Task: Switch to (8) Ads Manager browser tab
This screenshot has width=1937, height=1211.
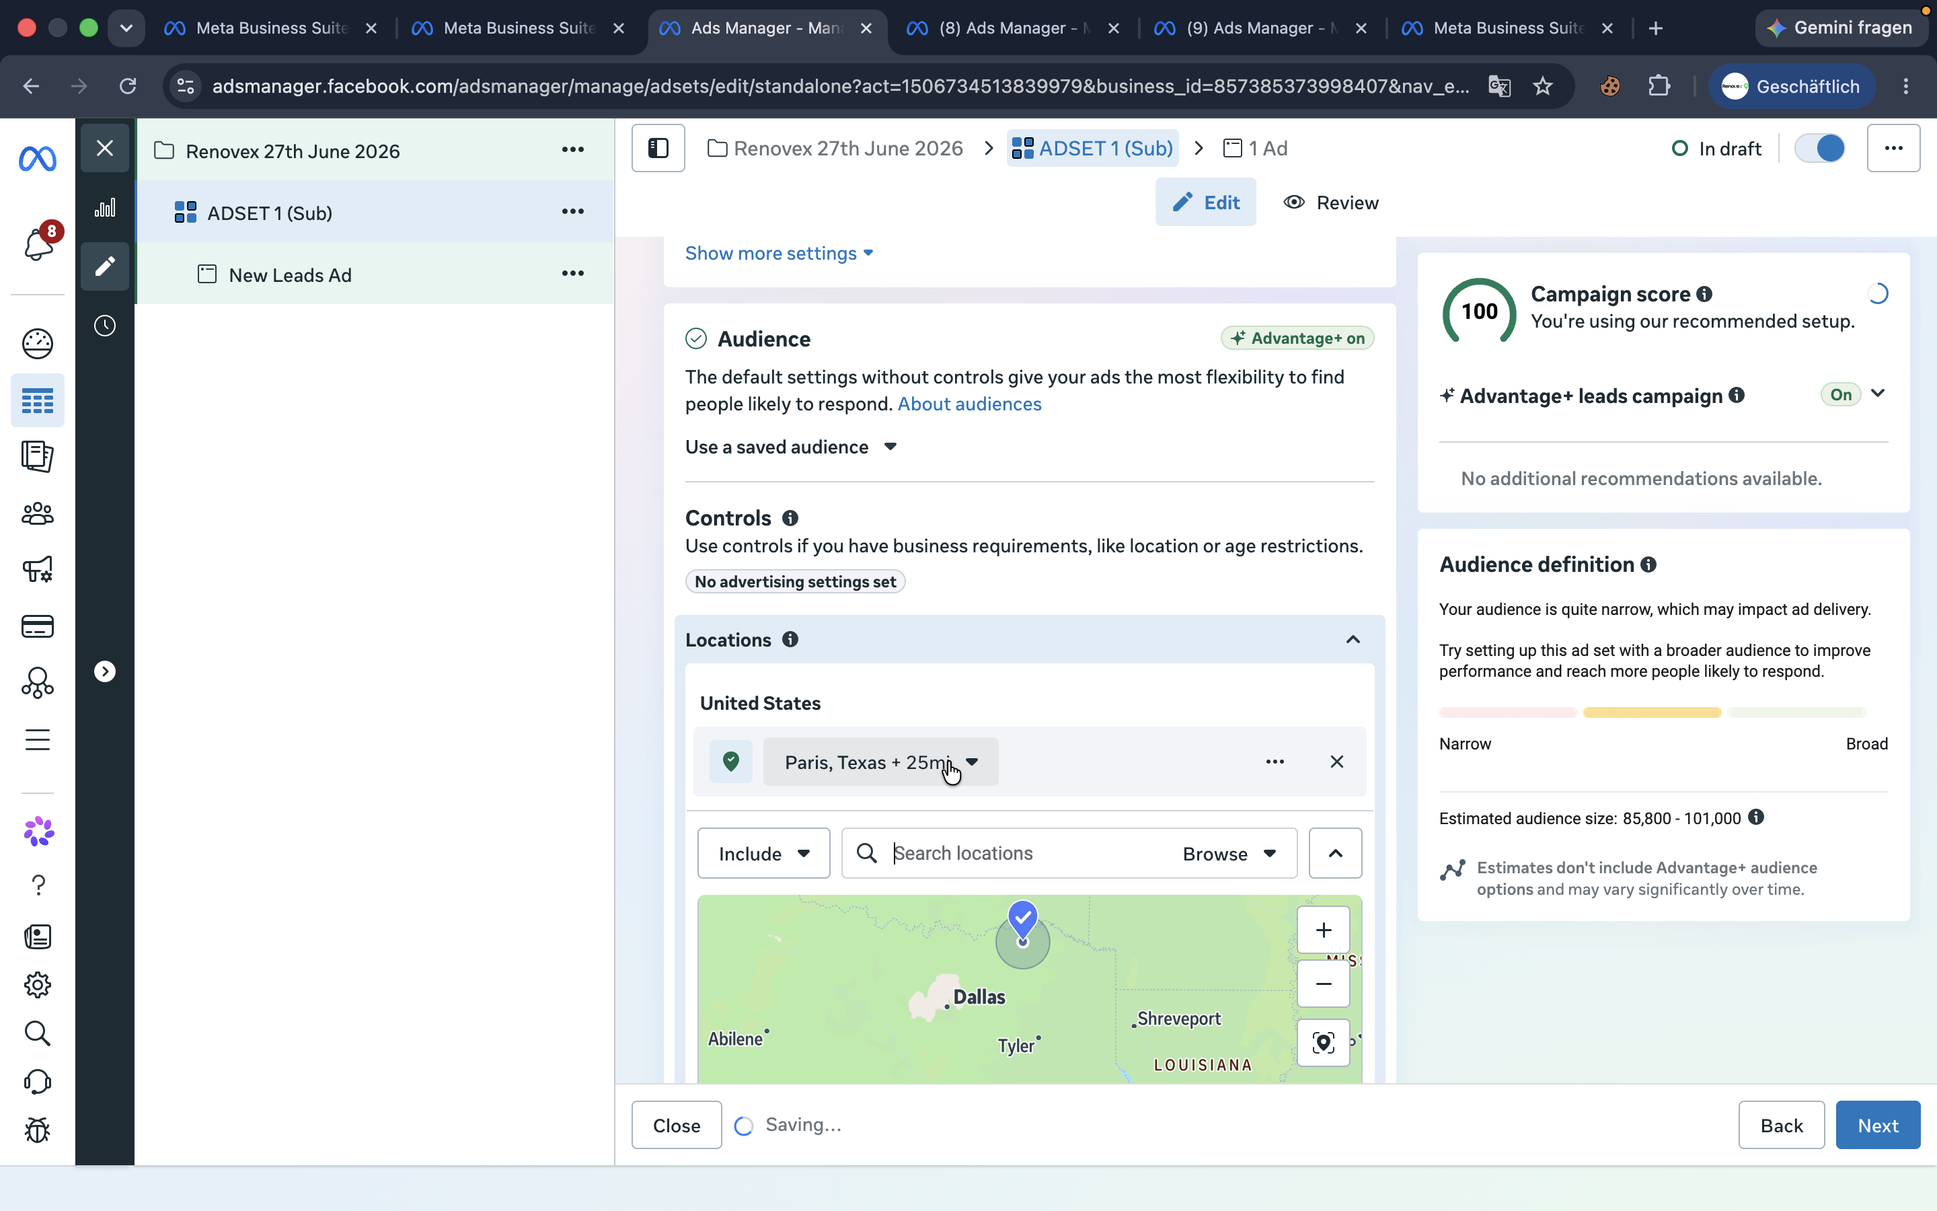Action: [x=1014, y=28]
